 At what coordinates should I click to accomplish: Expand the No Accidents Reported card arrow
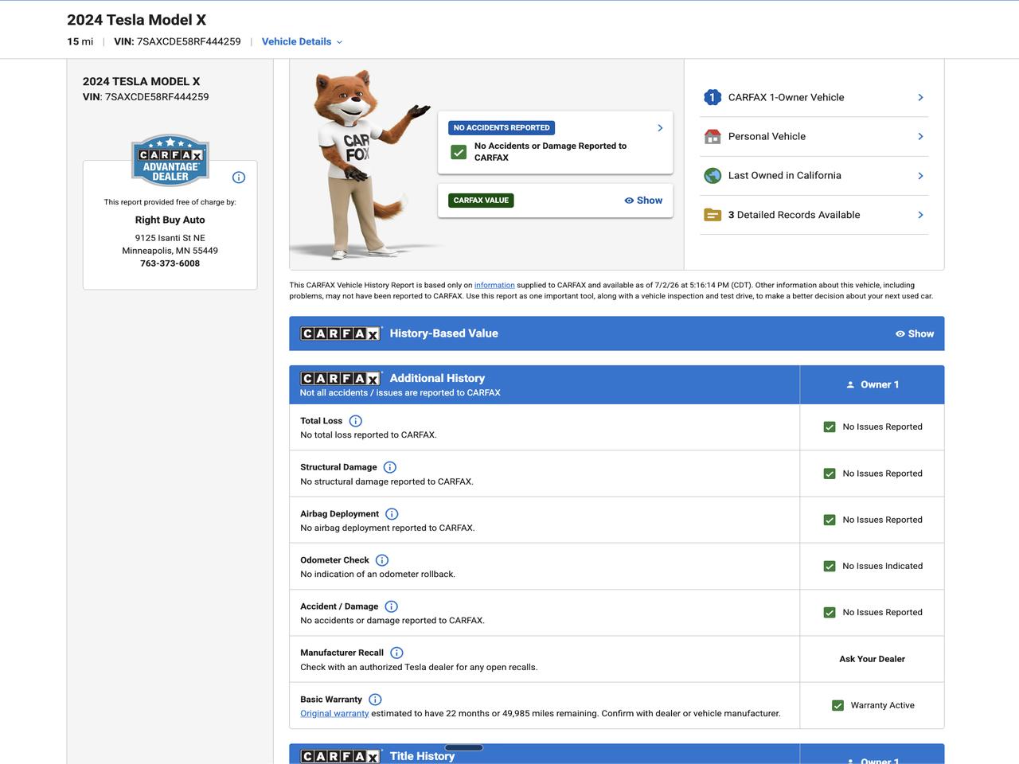click(x=660, y=127)
